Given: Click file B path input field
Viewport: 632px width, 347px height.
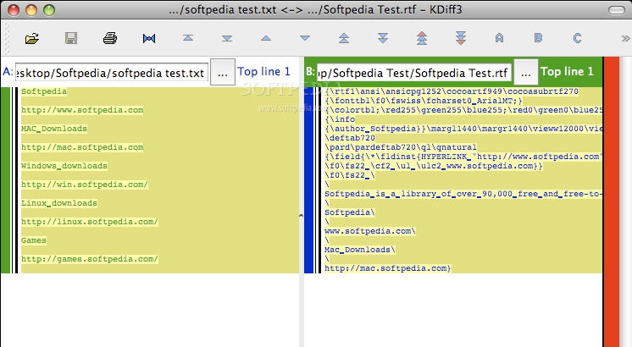Looking at the screenshot, I should click(x=414, y=73).
